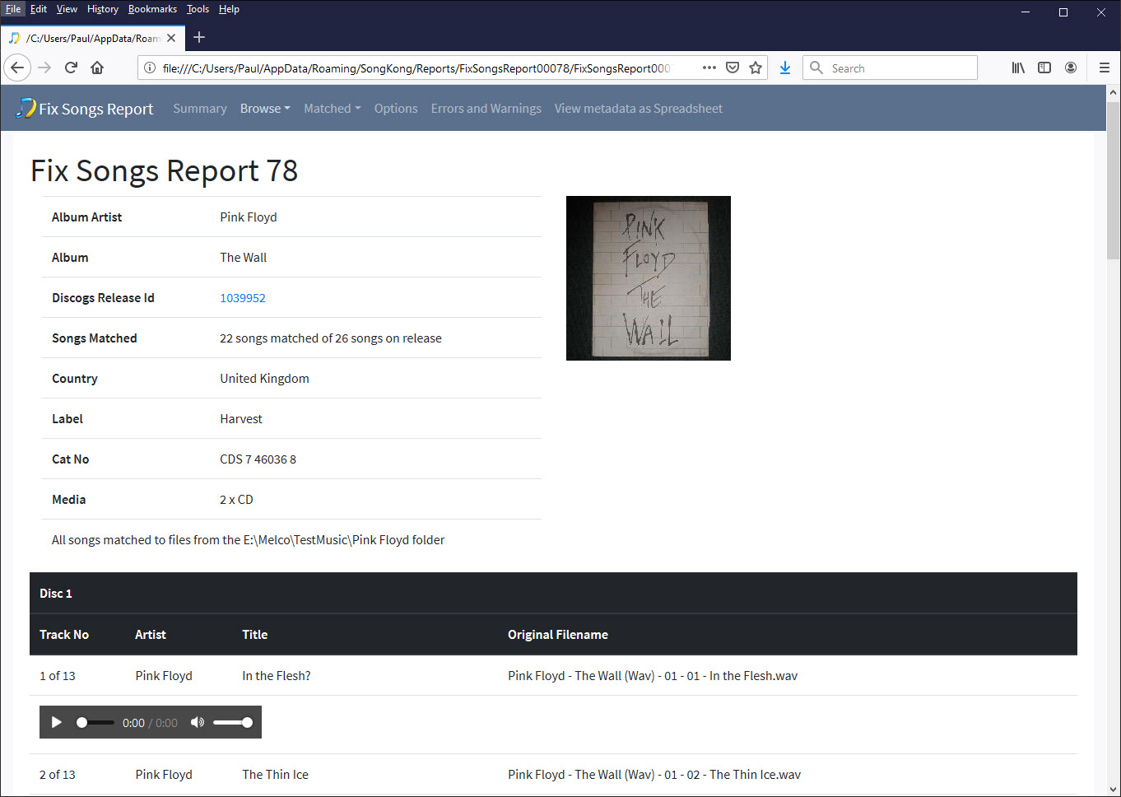Screen dimensions: 1121x797
Task: Expand the Matched dropdown menu
Action: click(x=333, y=108)
